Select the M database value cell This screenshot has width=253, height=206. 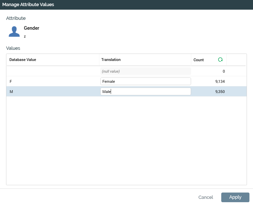point(11,92)
